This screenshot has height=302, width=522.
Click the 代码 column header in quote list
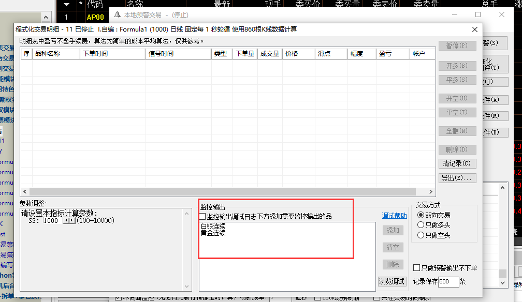[x=95, y=4]
